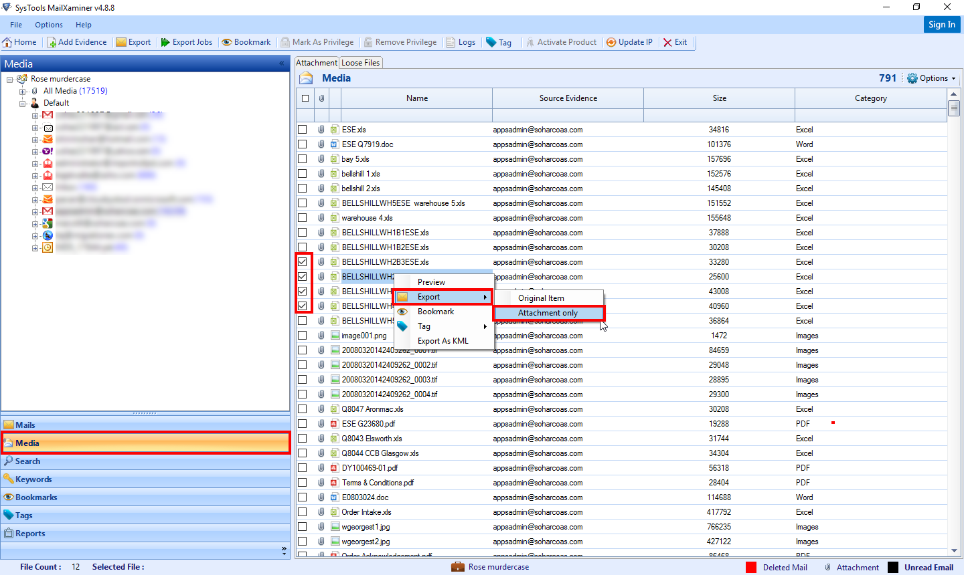Image resolution: width=964 pixels, height=575 pixels.
Task: Sort table by the Category column
Action: [x=870, y=98]
